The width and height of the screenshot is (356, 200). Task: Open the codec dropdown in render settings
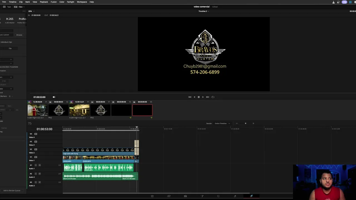click(x=6, y=63)
